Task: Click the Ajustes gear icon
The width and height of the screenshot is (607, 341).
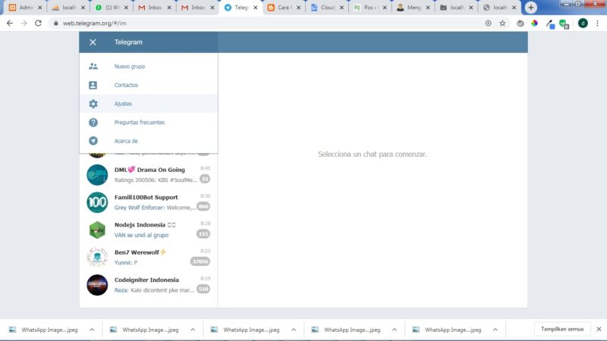Action: [x=93, y=104]
